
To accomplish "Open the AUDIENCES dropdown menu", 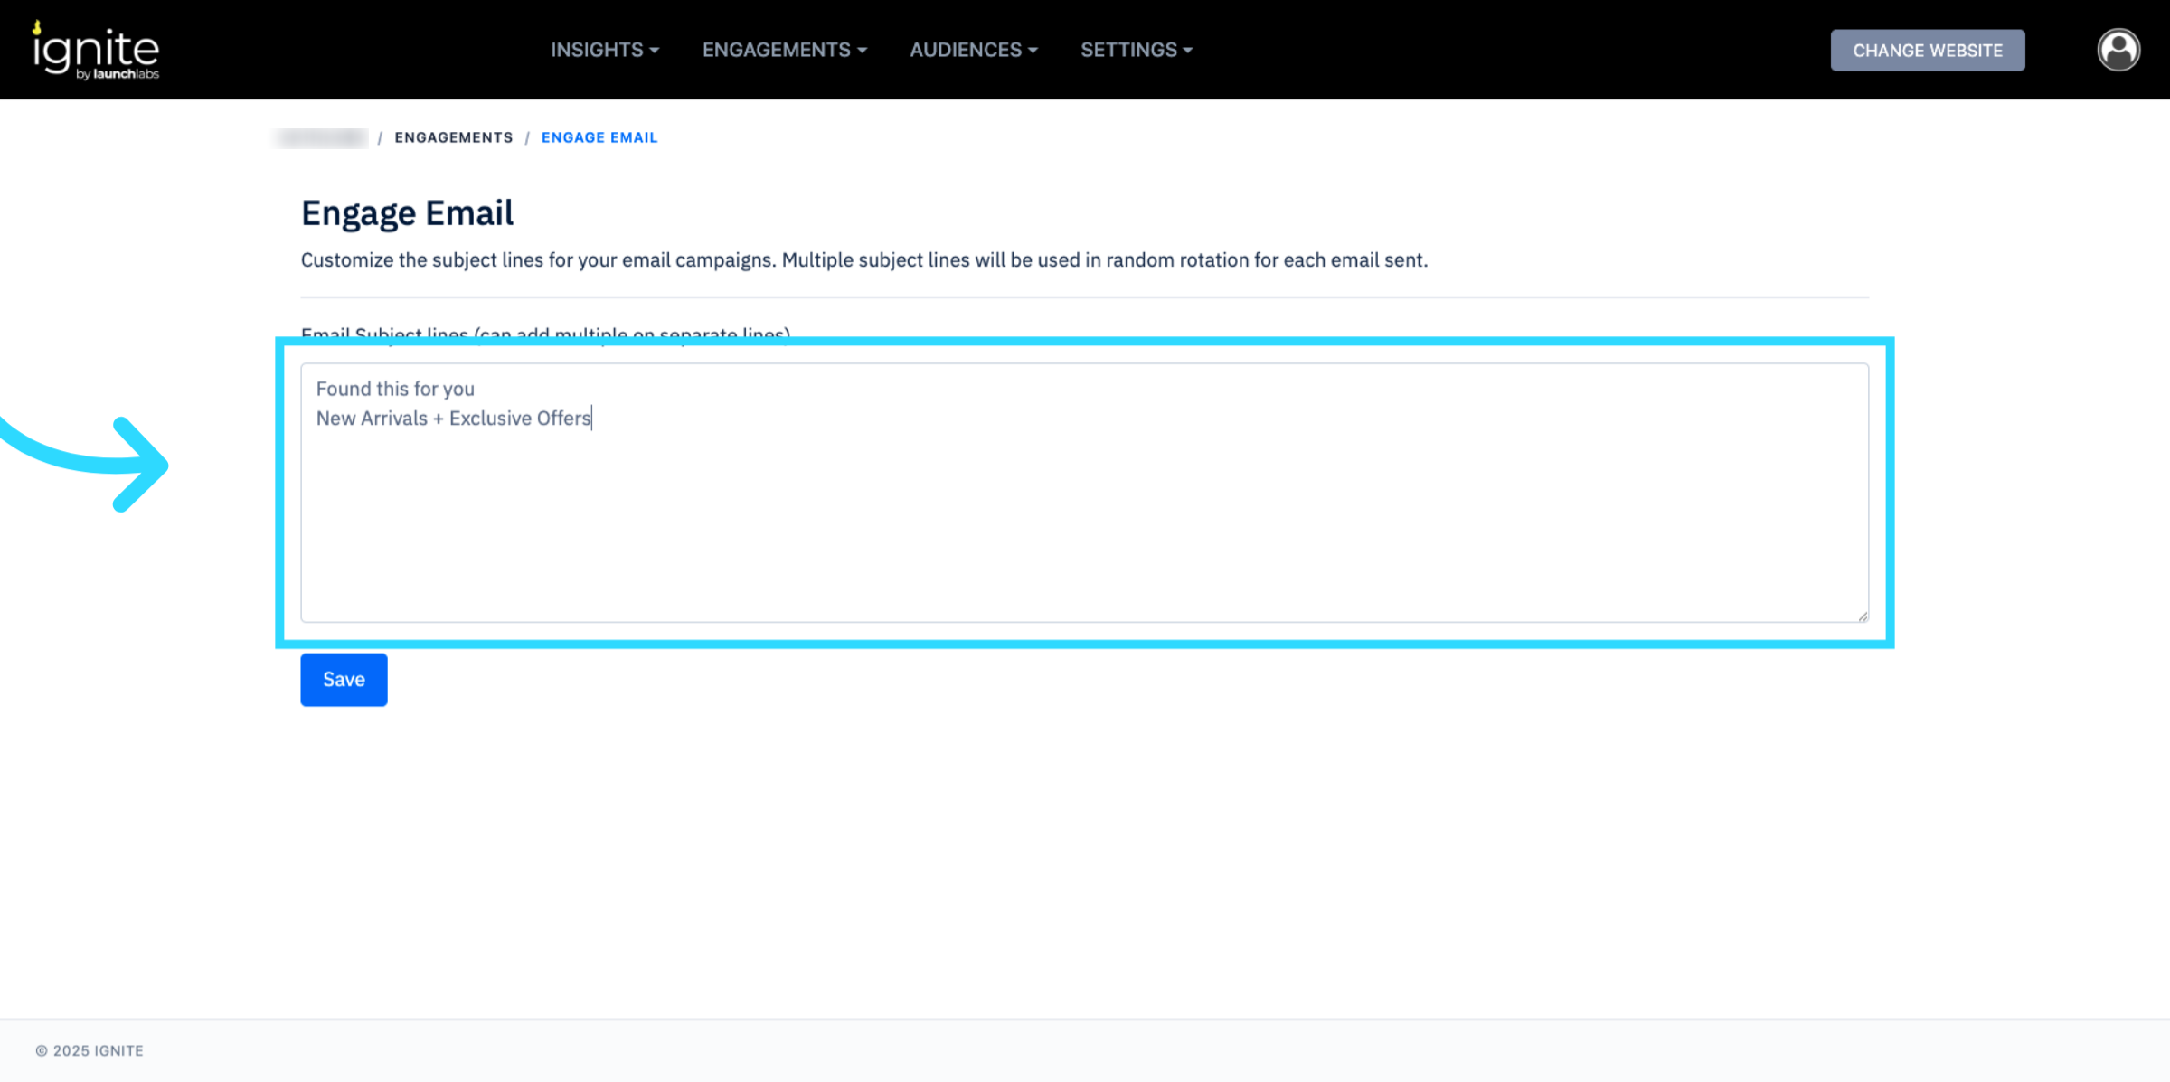I will [973, 50].
